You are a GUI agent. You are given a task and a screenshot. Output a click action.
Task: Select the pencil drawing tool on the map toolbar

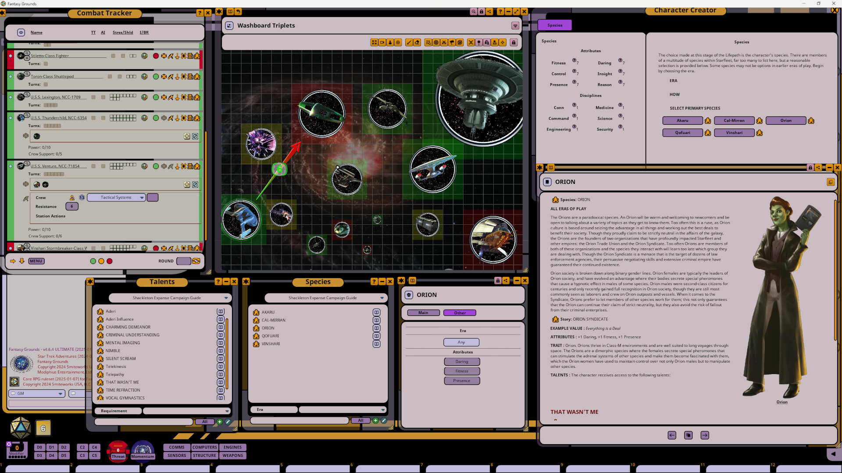(409, 42)
